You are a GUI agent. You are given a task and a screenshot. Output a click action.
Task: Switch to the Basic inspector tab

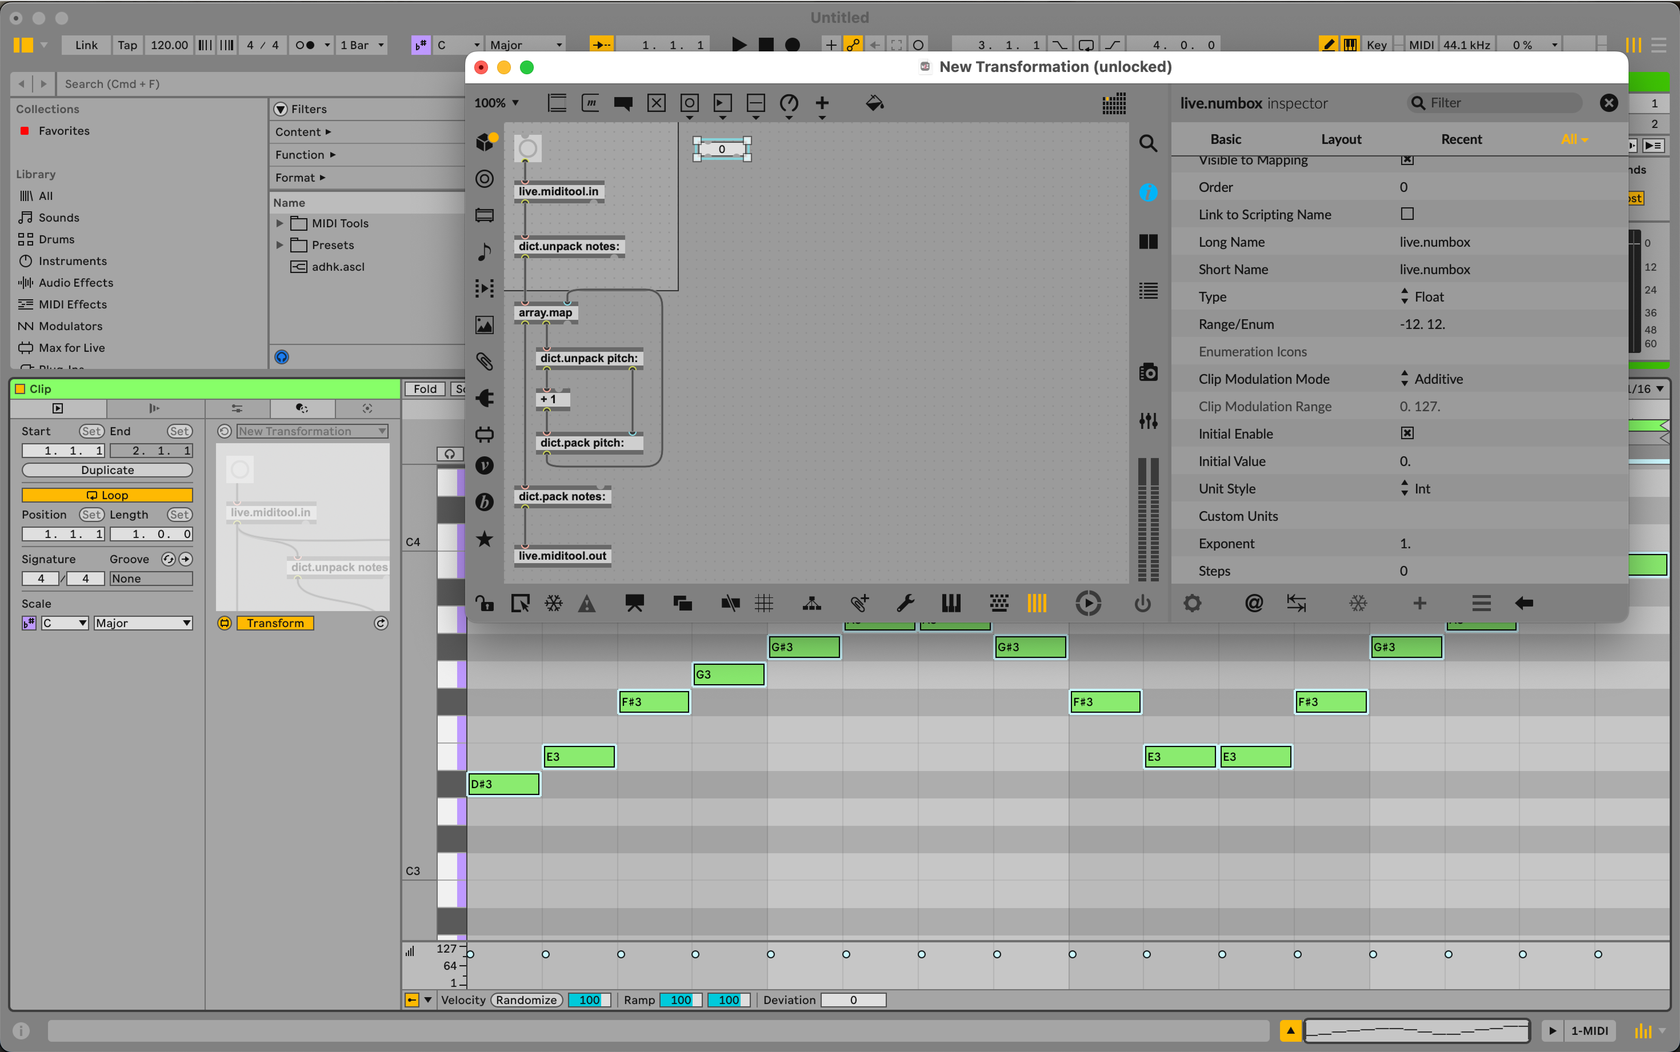[1225, 139]
